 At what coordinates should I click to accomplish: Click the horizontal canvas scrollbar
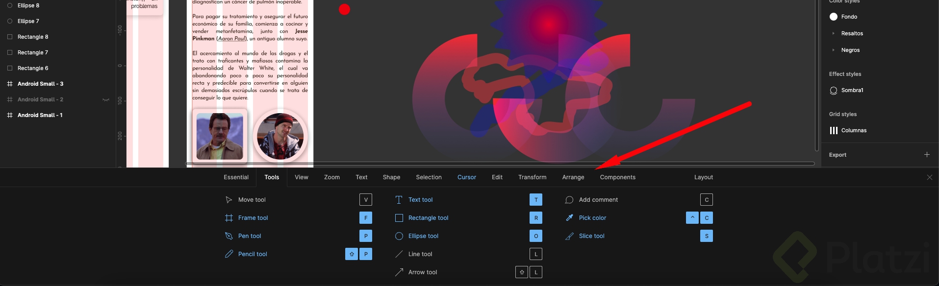point(500,164)
